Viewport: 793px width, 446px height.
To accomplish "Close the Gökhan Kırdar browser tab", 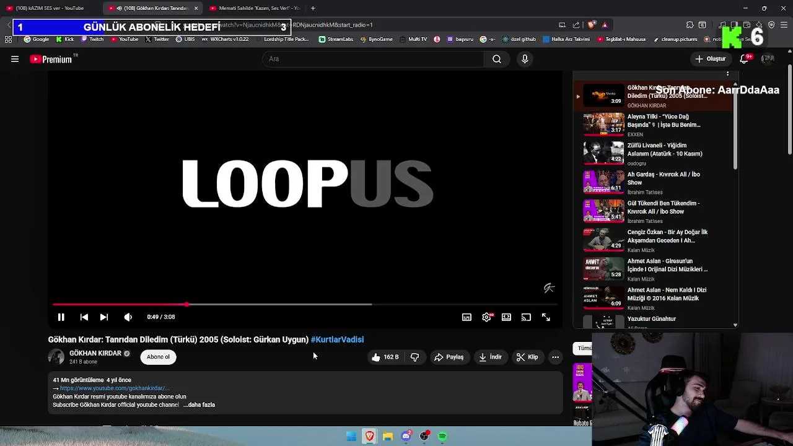I will [x=196, y=8].
